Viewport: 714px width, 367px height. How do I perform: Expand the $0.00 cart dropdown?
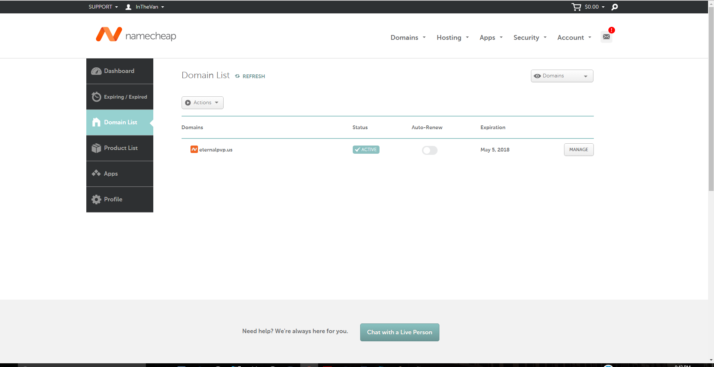coord(595,7)
